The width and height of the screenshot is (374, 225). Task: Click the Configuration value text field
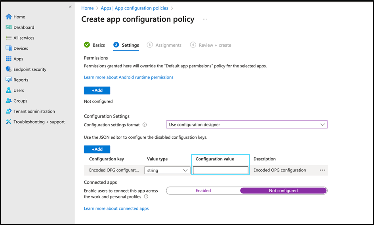tap(221, 170)
